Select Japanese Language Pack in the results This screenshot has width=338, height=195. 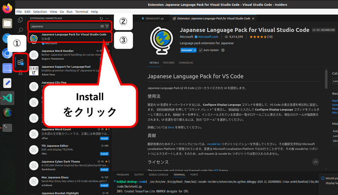(x=70, y=39)
